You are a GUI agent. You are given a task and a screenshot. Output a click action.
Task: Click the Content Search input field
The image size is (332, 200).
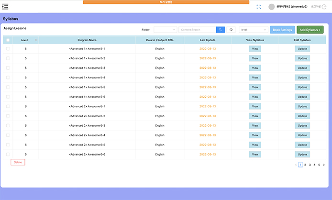(197, 30)
